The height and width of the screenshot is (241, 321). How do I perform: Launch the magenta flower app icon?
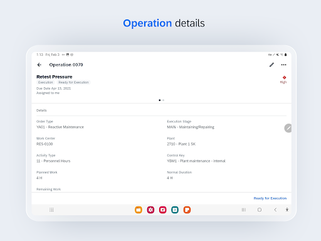(150, 210)
